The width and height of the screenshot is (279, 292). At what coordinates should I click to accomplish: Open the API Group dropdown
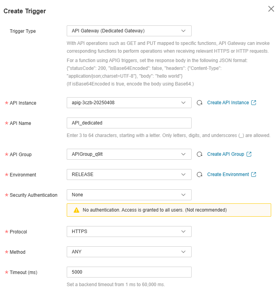pos(129,154)
